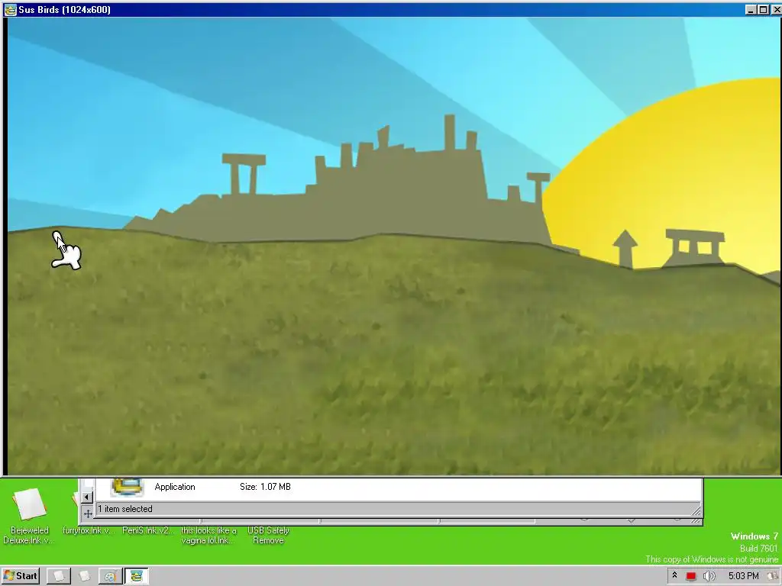Click the application icon in Explorer details pane
This screenshot has height=586, width=782.
(x=128, y=487)
